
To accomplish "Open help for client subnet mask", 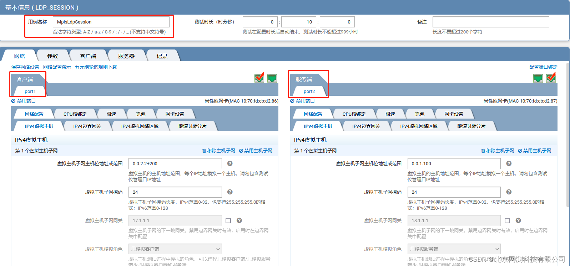I will pyautogui.click(x=230, y=192).
